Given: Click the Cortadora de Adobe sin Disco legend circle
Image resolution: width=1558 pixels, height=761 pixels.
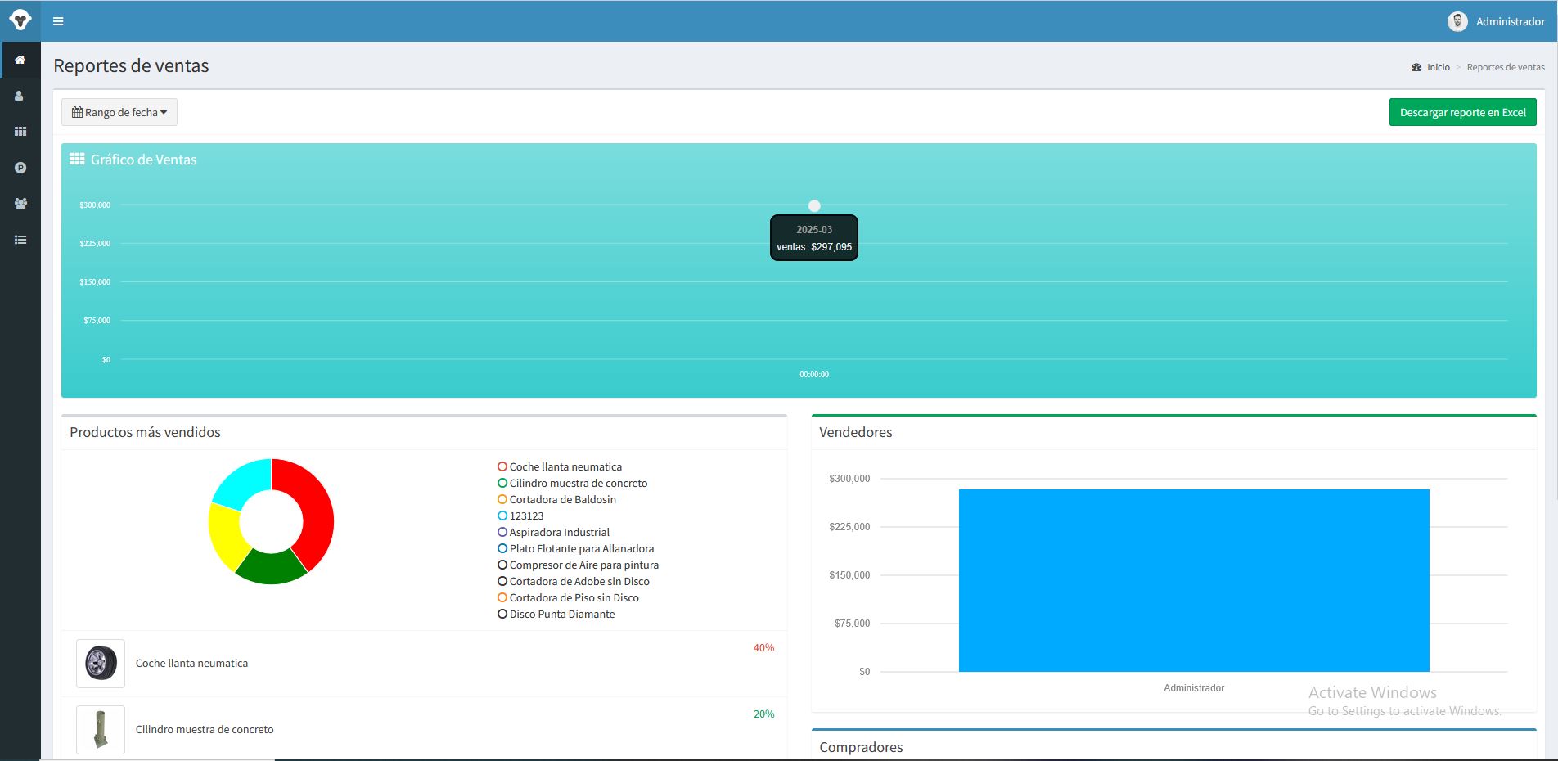Looking at the screenshot, I should click(x=502, y=581).
